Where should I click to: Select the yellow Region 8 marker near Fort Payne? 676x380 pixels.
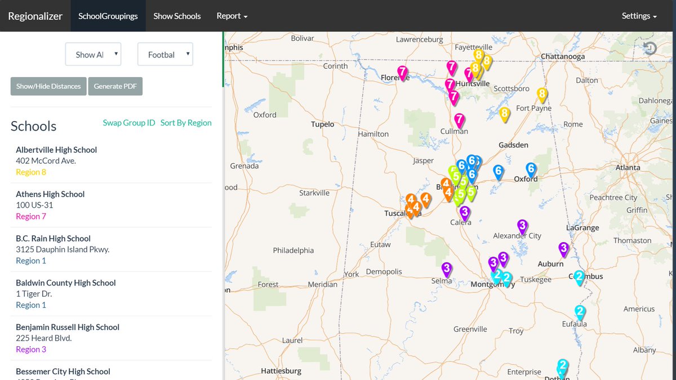click(542, 93)
